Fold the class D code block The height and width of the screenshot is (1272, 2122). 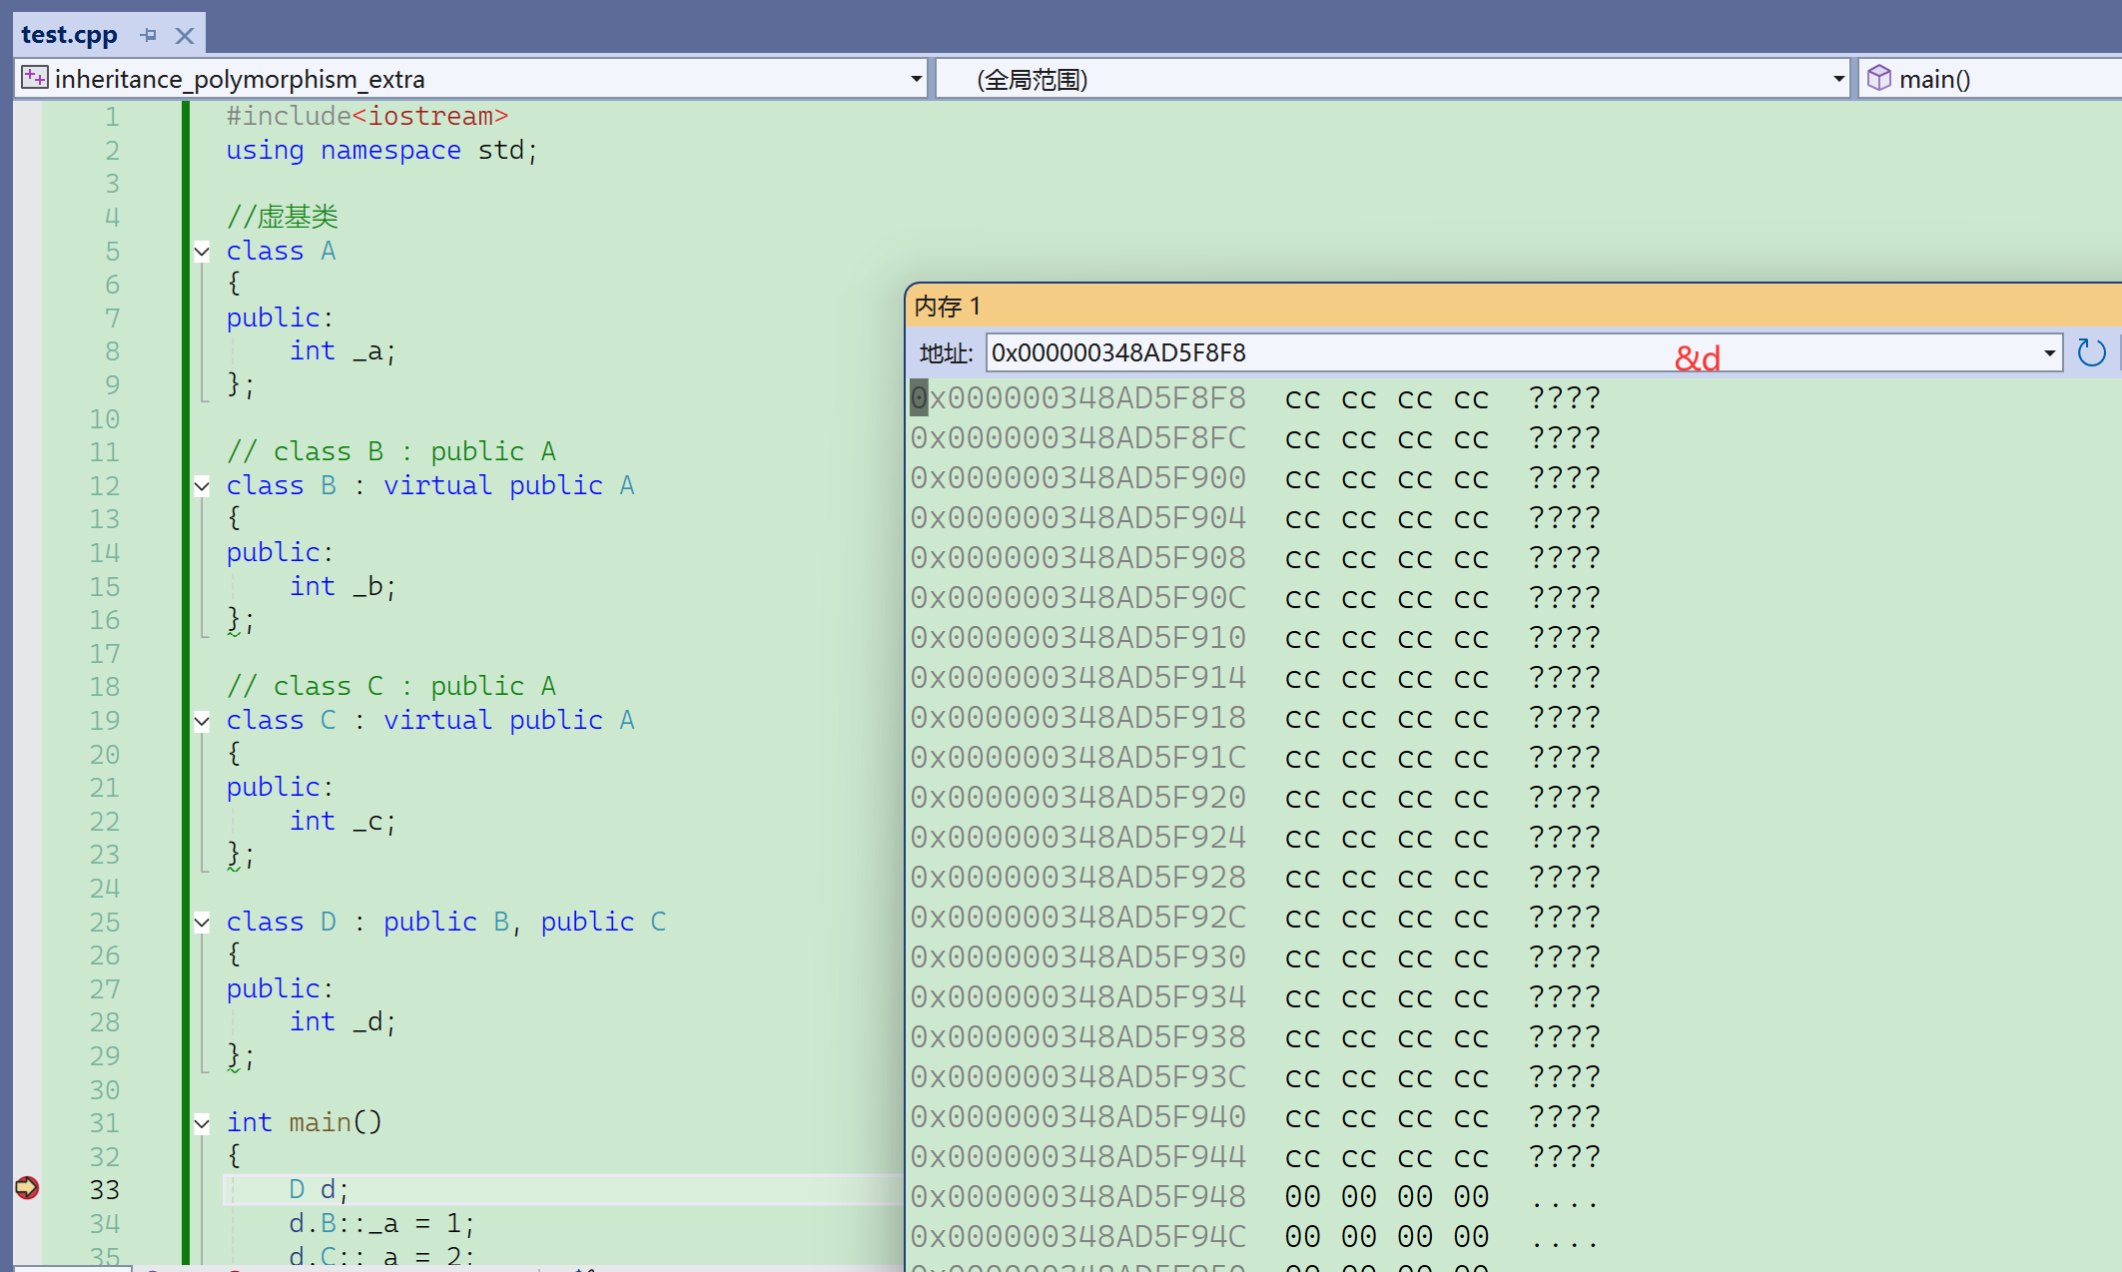pos(202,923)
